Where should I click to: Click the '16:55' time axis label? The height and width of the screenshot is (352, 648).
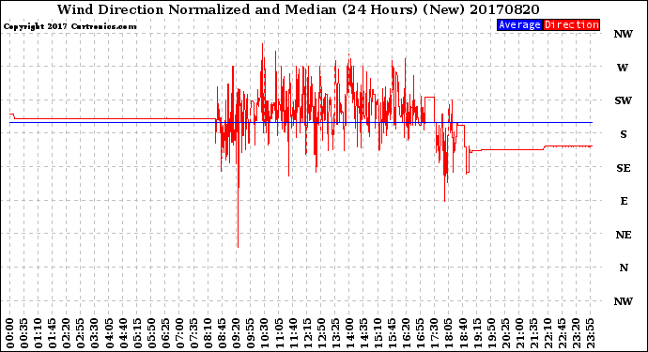coord(421,333)
